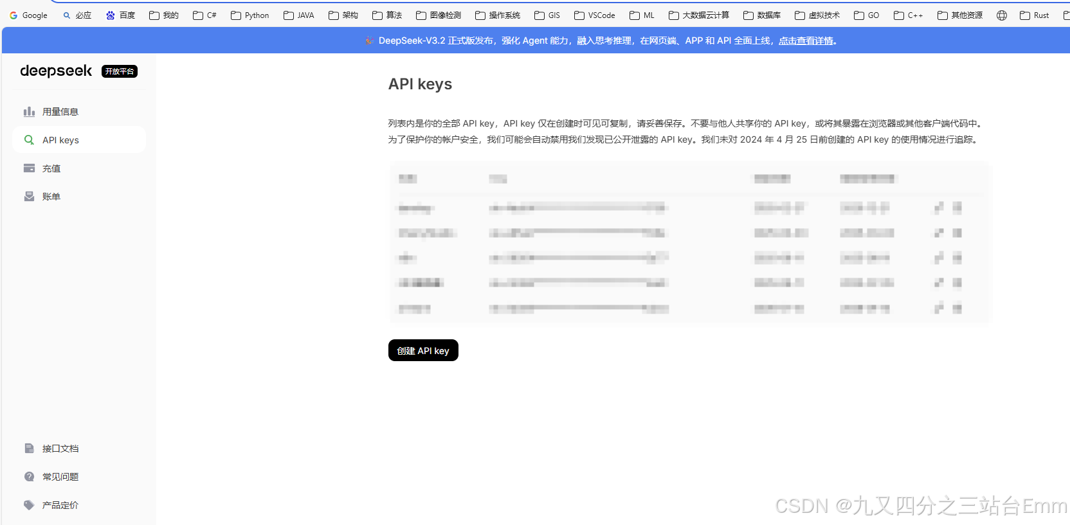Viewport: 1070px width, 525px height.
Task: Open the 虚拟技术 bookmark folder
Action: [x=817, y=15]
